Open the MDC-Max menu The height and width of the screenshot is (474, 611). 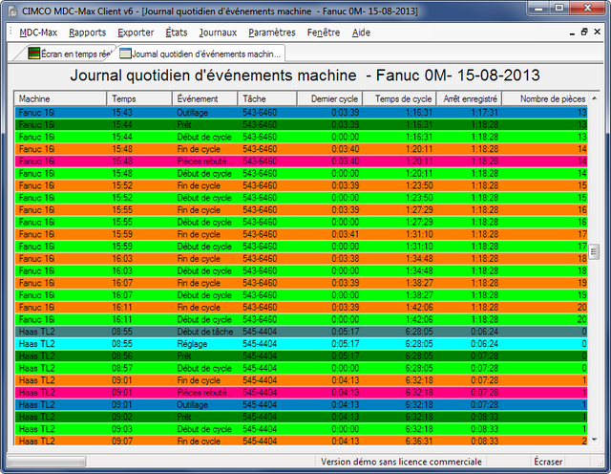[x=38, y=32]
